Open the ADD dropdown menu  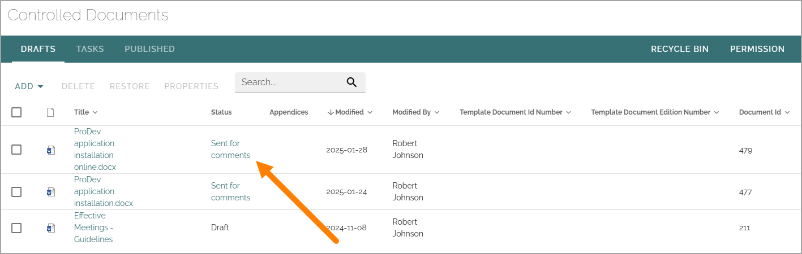(29, 86)
